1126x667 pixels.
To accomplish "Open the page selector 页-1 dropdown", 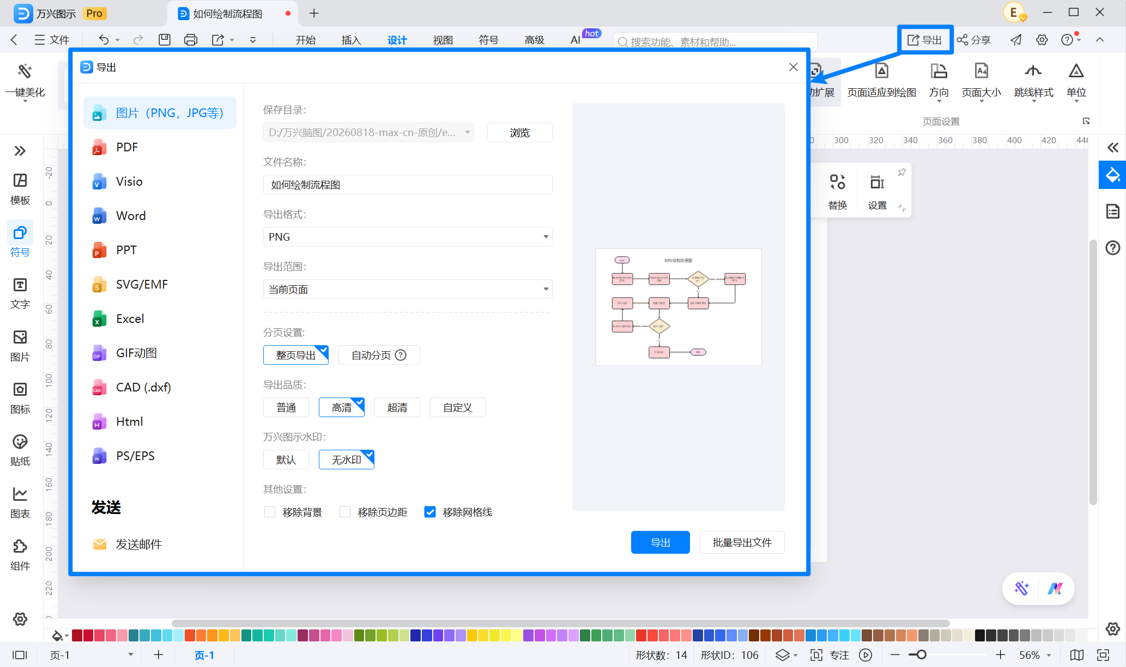I will (131, 654).
